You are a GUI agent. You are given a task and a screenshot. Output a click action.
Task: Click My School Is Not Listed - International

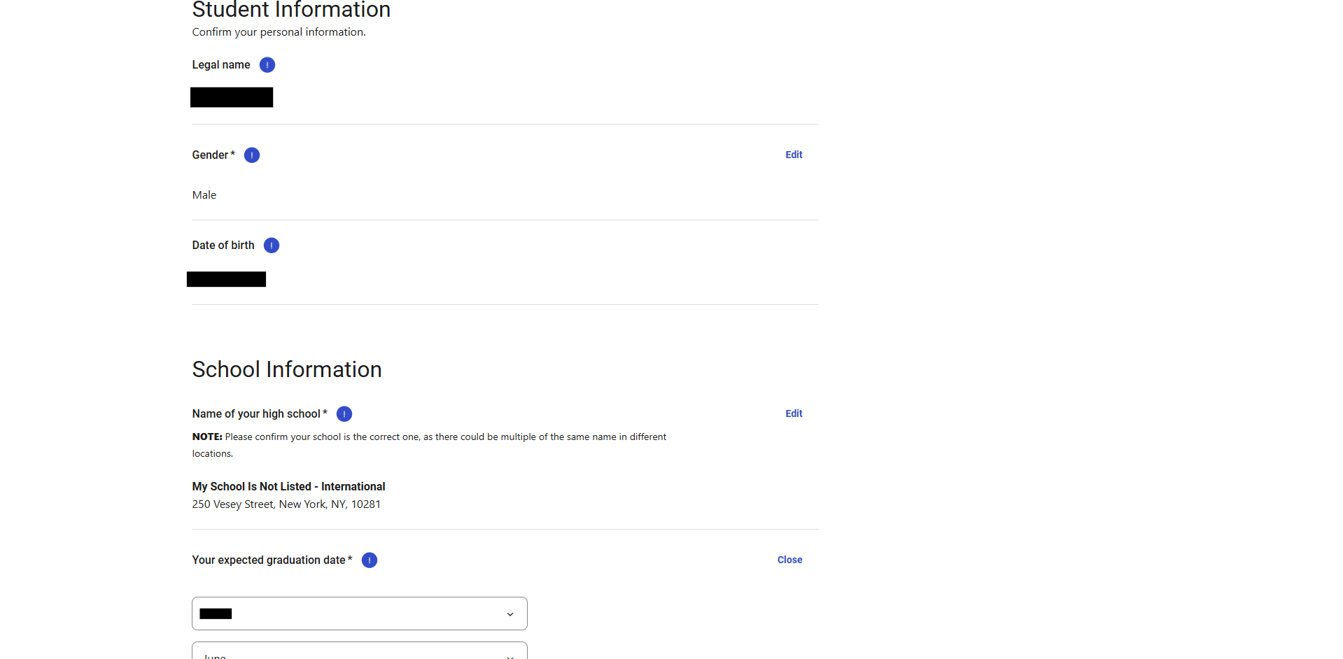pyautogui.click(x=288, y=486)
